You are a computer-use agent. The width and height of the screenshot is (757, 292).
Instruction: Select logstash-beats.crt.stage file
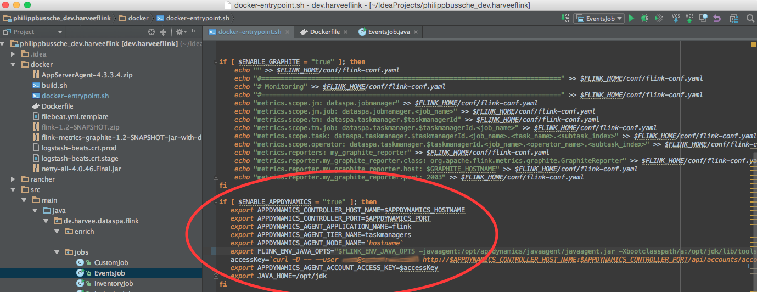coord(75,158)
